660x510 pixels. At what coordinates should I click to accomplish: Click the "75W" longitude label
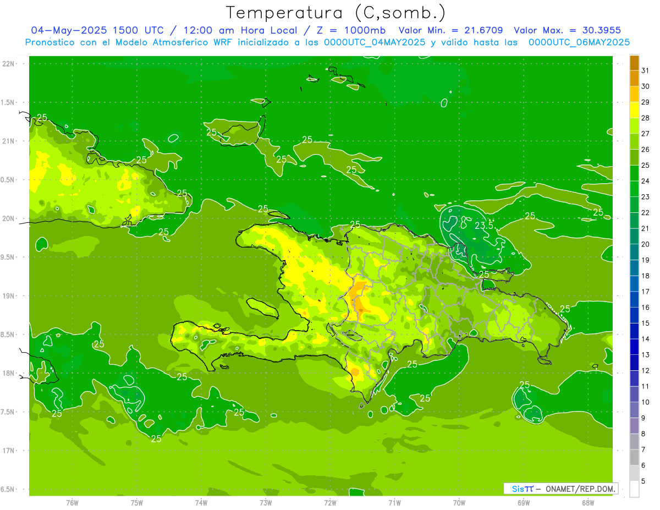(x=137, y=503)
